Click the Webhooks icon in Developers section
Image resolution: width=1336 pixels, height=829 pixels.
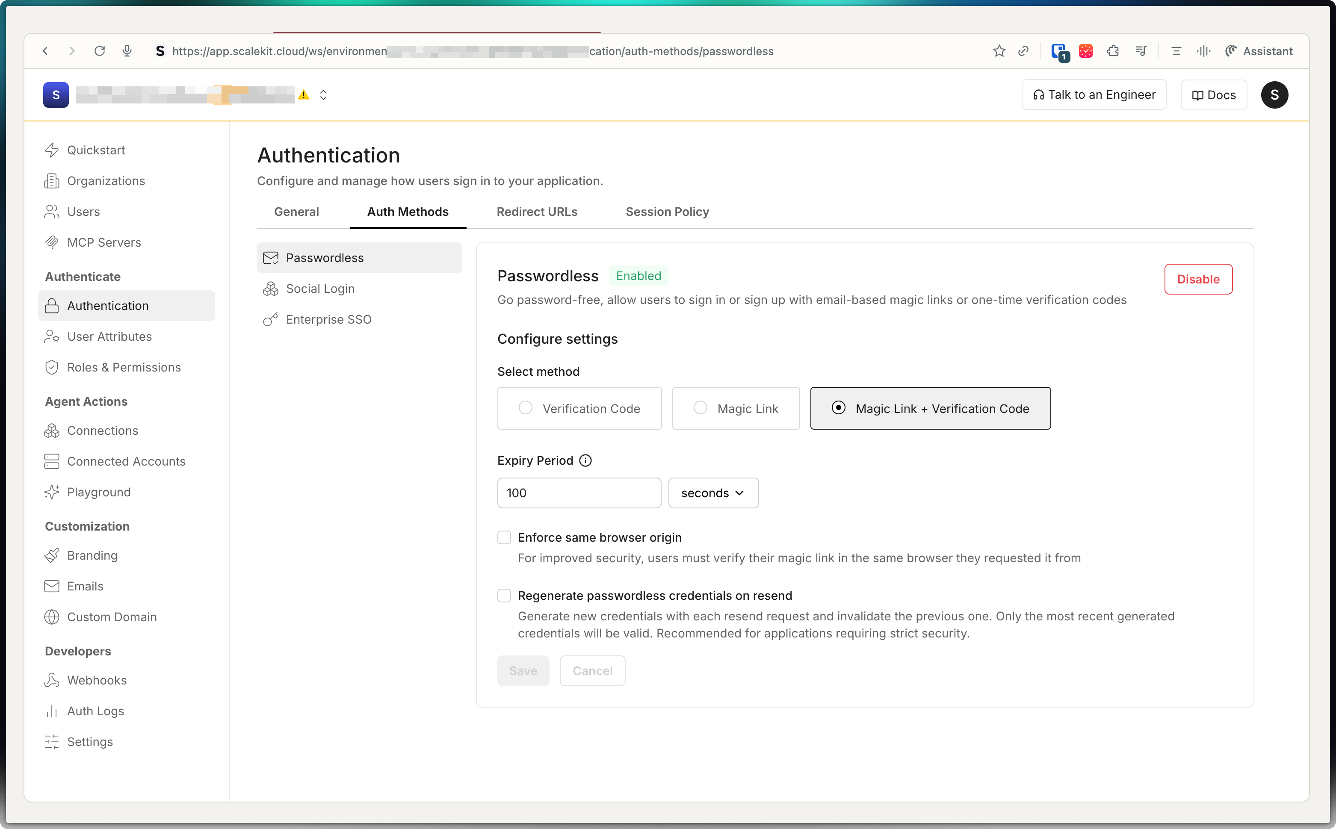click(x=52, y=680)
